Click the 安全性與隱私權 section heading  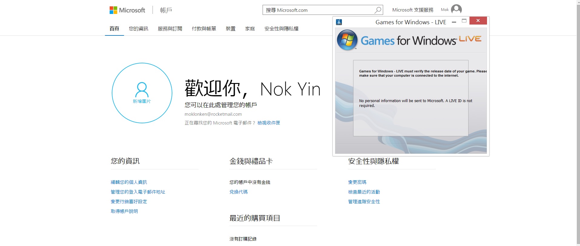pyautogui.click(x=373, y=161)
